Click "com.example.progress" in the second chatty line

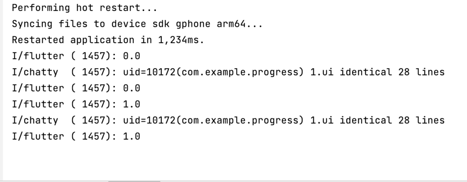[x=240, y=121]
